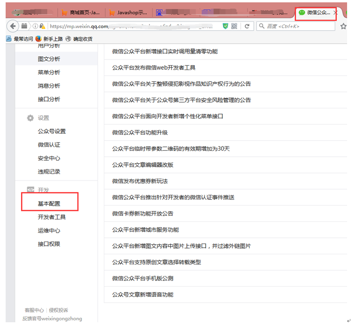Screen dimensions: 356x326
Task: Open announcement 微信公众平台新增接口实时调用量清零功能
Action: pyautogui.click(x=165, y=52)
